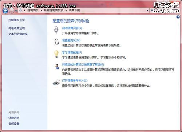Open help with the question mark icon
Image resolution: width=182 pixels, height=132 pixels.
point(178,17)
